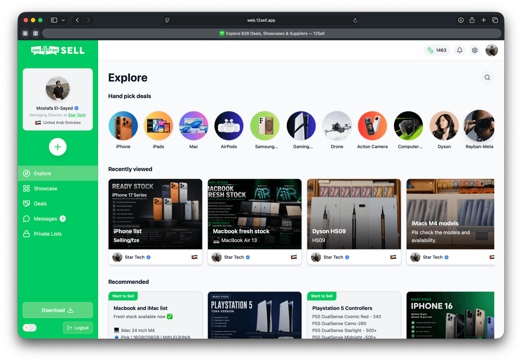Toggle the light/dark theme switch
The width and height of the screenshot is (522, 362).
(30, 328)
